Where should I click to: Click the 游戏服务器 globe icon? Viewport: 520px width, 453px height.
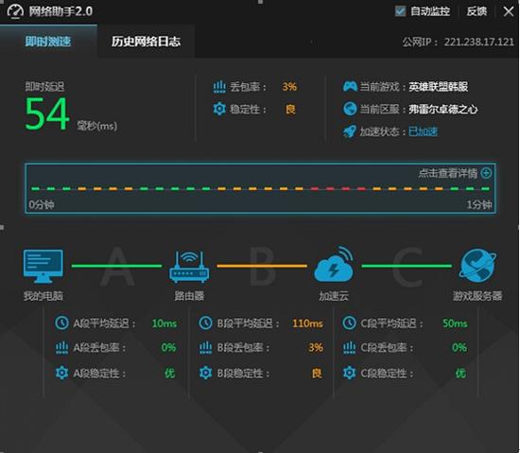click(x=477, y=266)
